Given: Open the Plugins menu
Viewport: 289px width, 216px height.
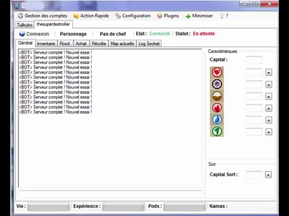Looking at the screenshot, I should click(168, 16).
